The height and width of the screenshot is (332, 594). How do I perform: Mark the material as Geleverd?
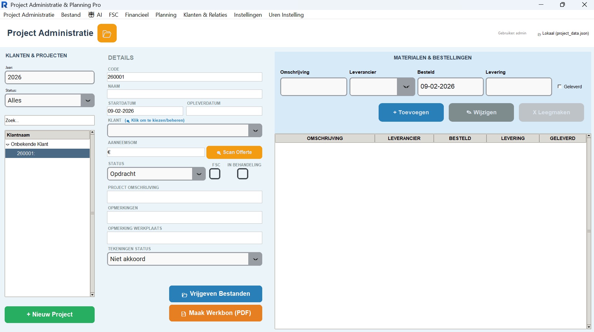coord(560,87)
